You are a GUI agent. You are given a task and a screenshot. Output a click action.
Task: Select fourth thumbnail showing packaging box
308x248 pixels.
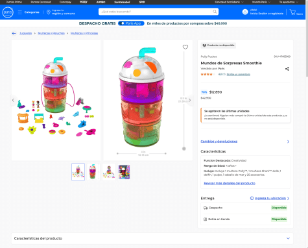coord(124,172)
